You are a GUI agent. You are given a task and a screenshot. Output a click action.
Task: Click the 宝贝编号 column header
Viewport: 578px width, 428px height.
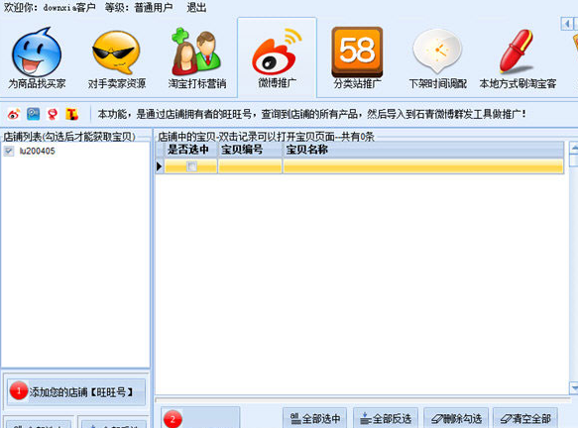[x=250, y=150]
